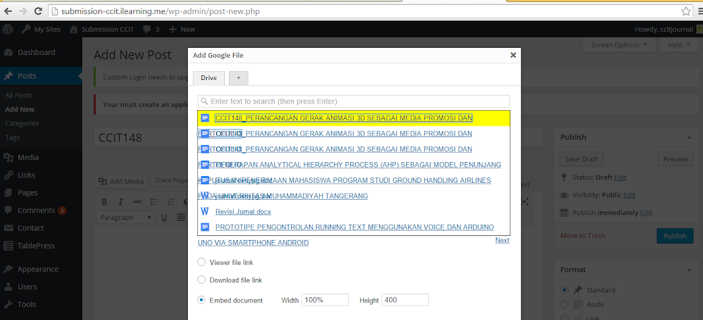Click Move to Trash link
This screenshot has width=703, height=320.
(583, 235)
